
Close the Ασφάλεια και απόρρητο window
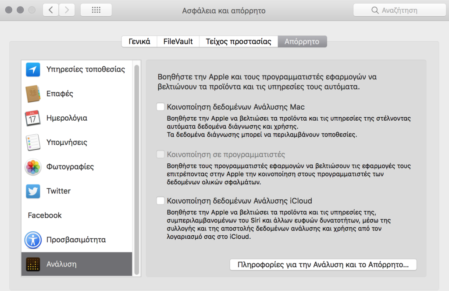pyautogui.click(x=9, y=10)
